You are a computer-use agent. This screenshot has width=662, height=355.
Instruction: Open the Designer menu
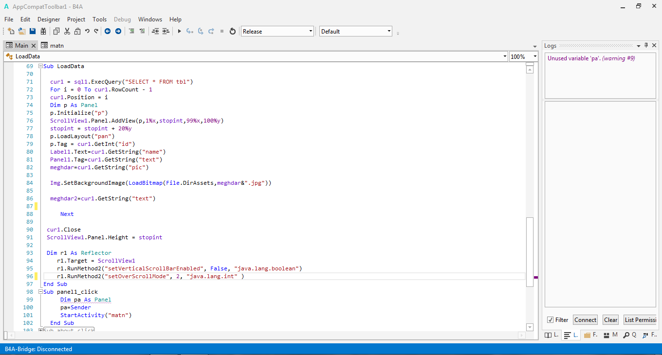pos(49,19)
